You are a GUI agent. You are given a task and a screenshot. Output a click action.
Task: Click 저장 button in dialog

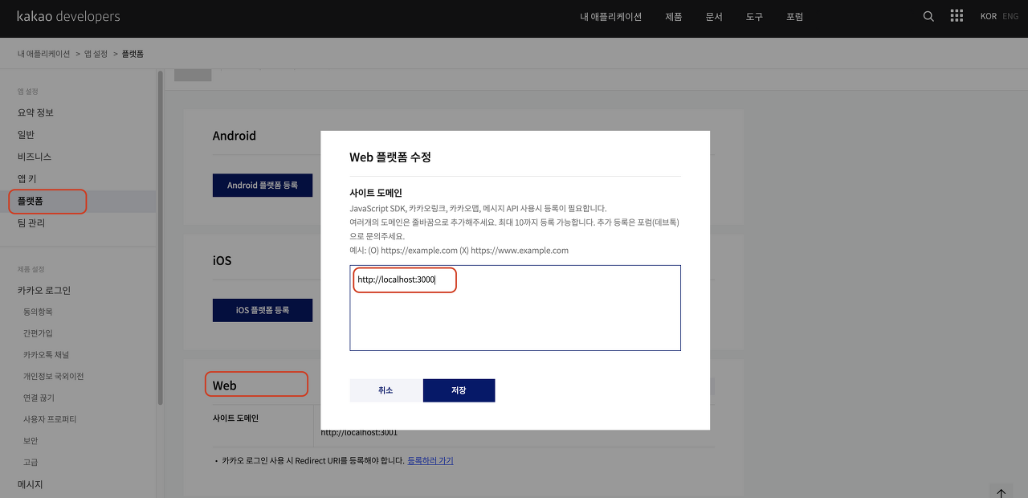[459, 390]
